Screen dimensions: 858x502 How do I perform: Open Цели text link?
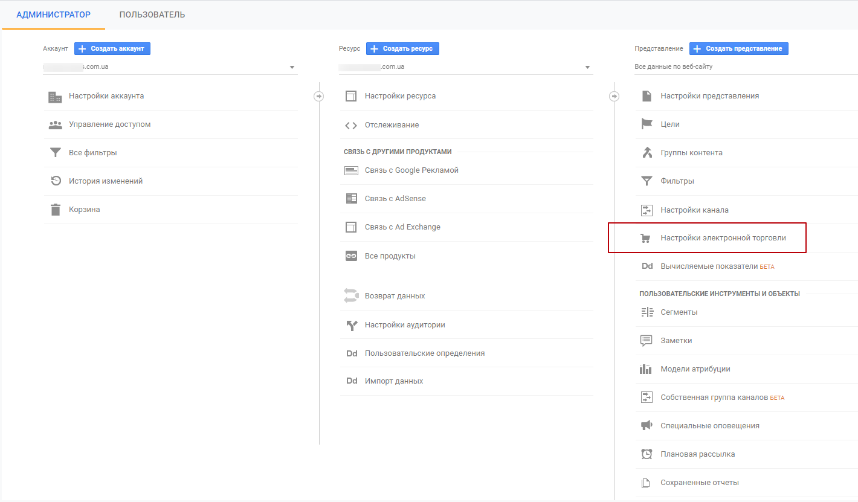(670, 124)
